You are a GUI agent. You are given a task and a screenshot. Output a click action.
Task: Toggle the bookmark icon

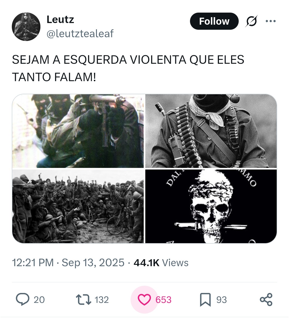coord(205,300)
